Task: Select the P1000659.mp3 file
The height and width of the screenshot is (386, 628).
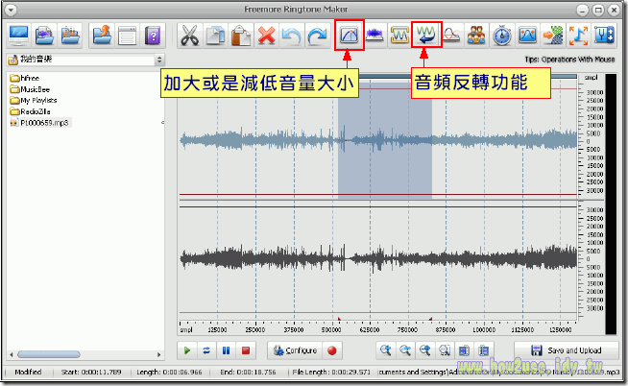Action: 43,123
